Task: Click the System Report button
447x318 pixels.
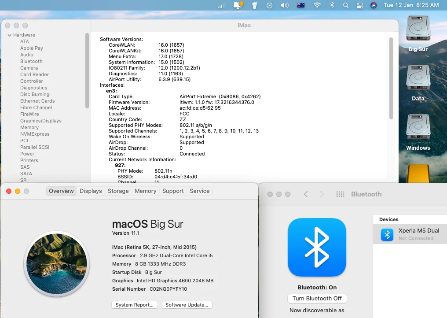Action: point(135,305)
